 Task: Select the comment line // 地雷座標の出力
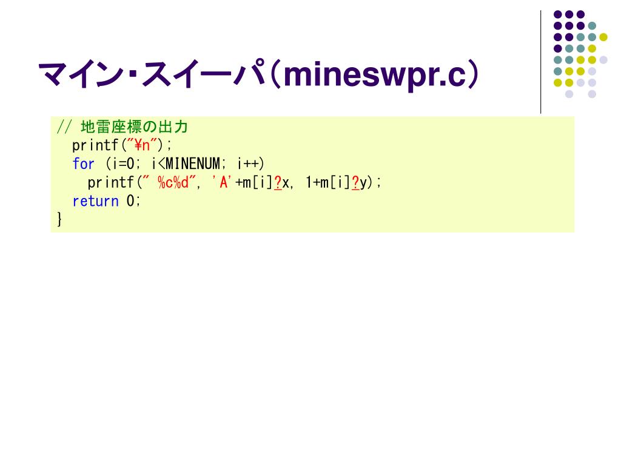(122, 127)
